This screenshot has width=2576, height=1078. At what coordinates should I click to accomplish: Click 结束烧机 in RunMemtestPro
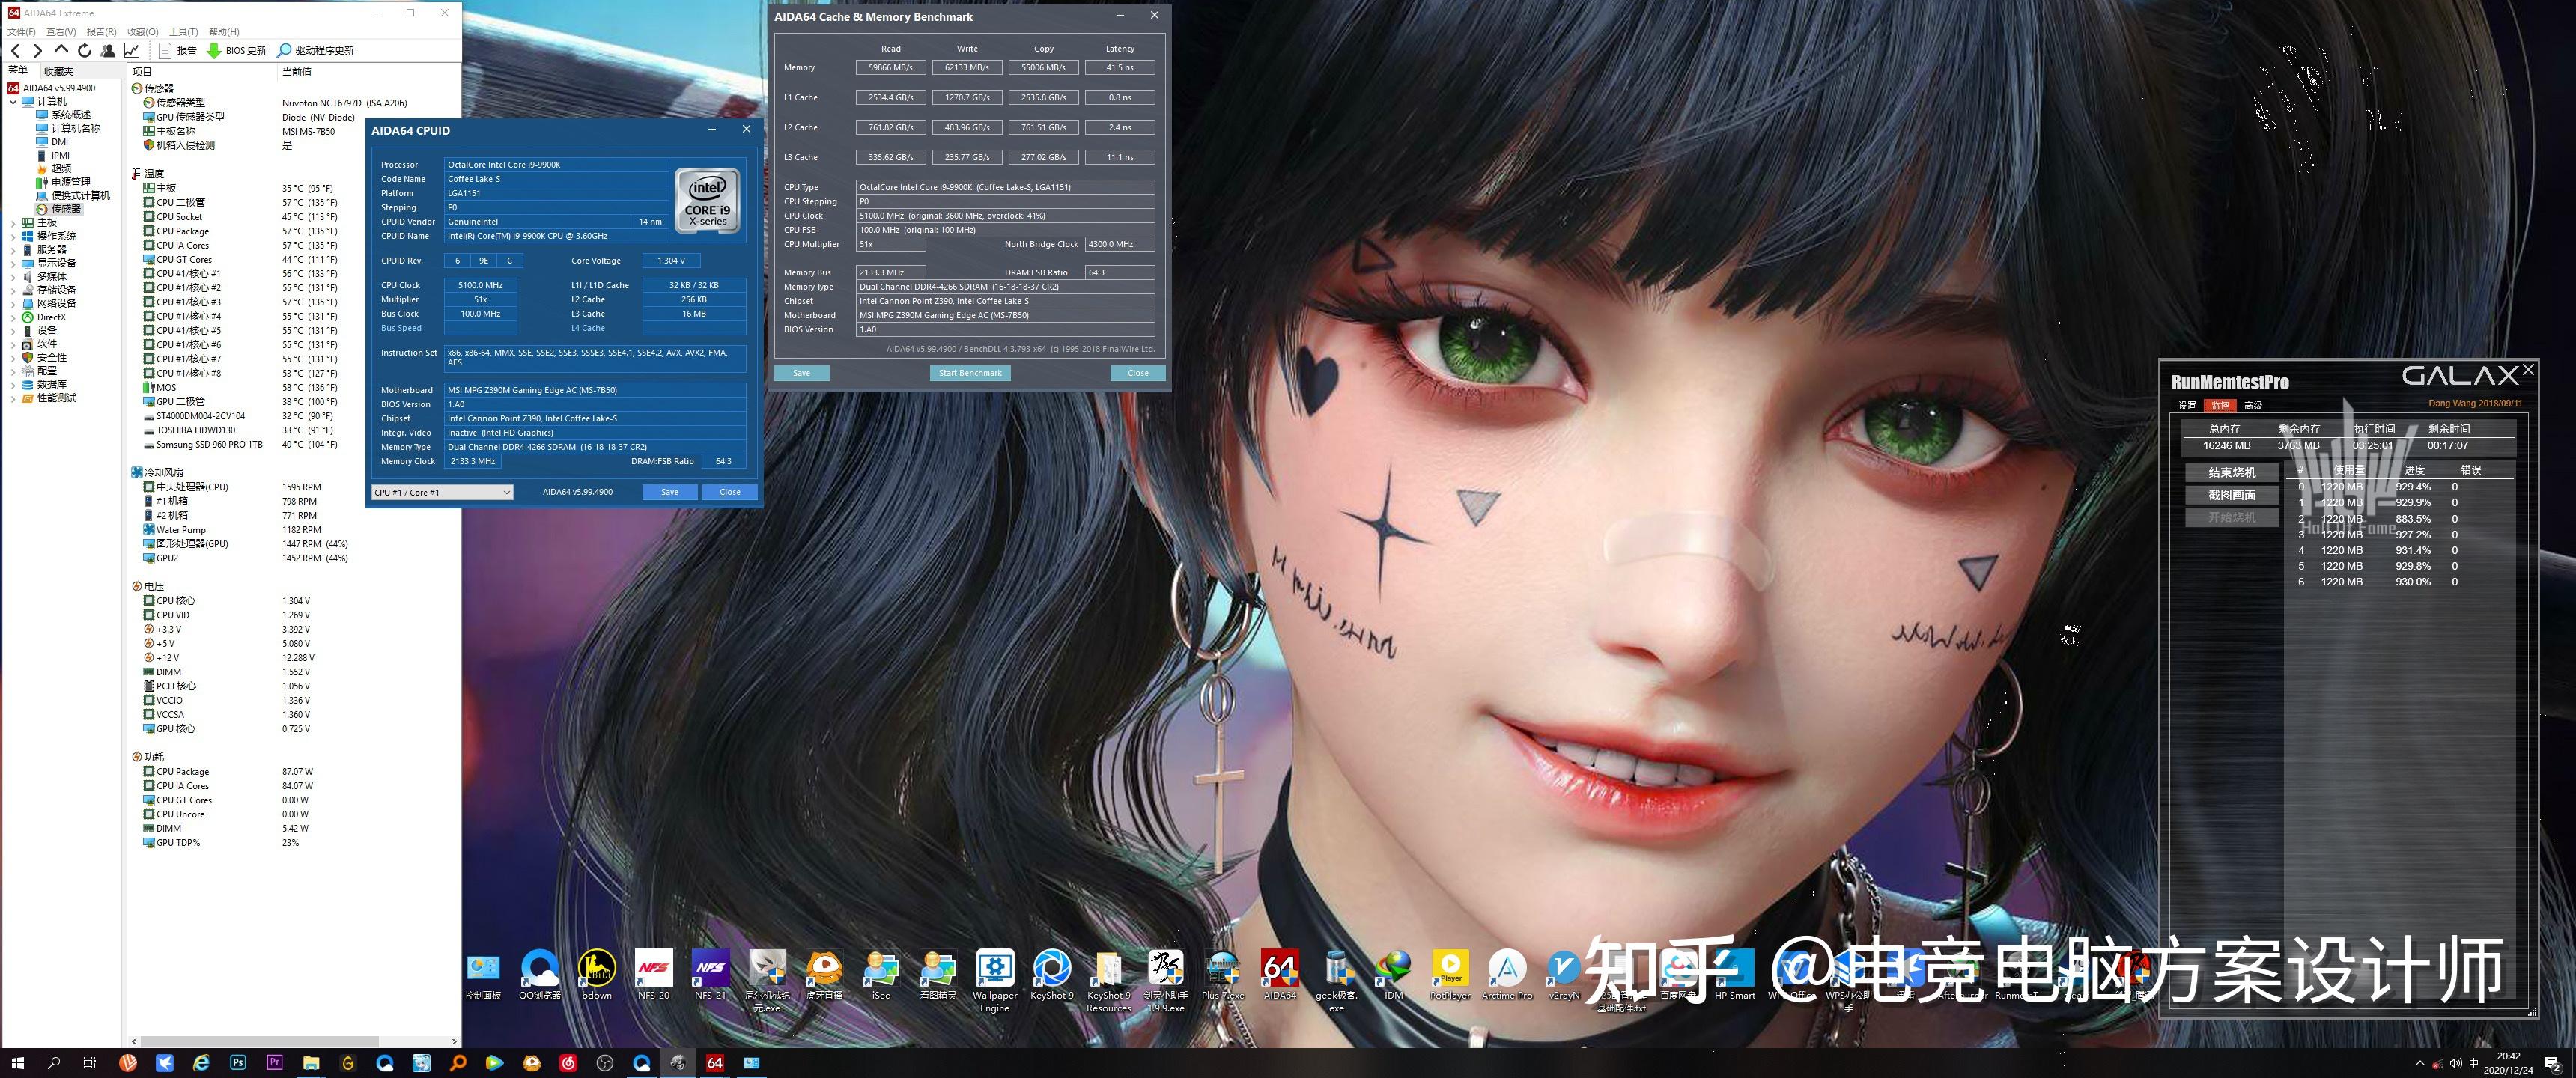tap(2232, 472)
